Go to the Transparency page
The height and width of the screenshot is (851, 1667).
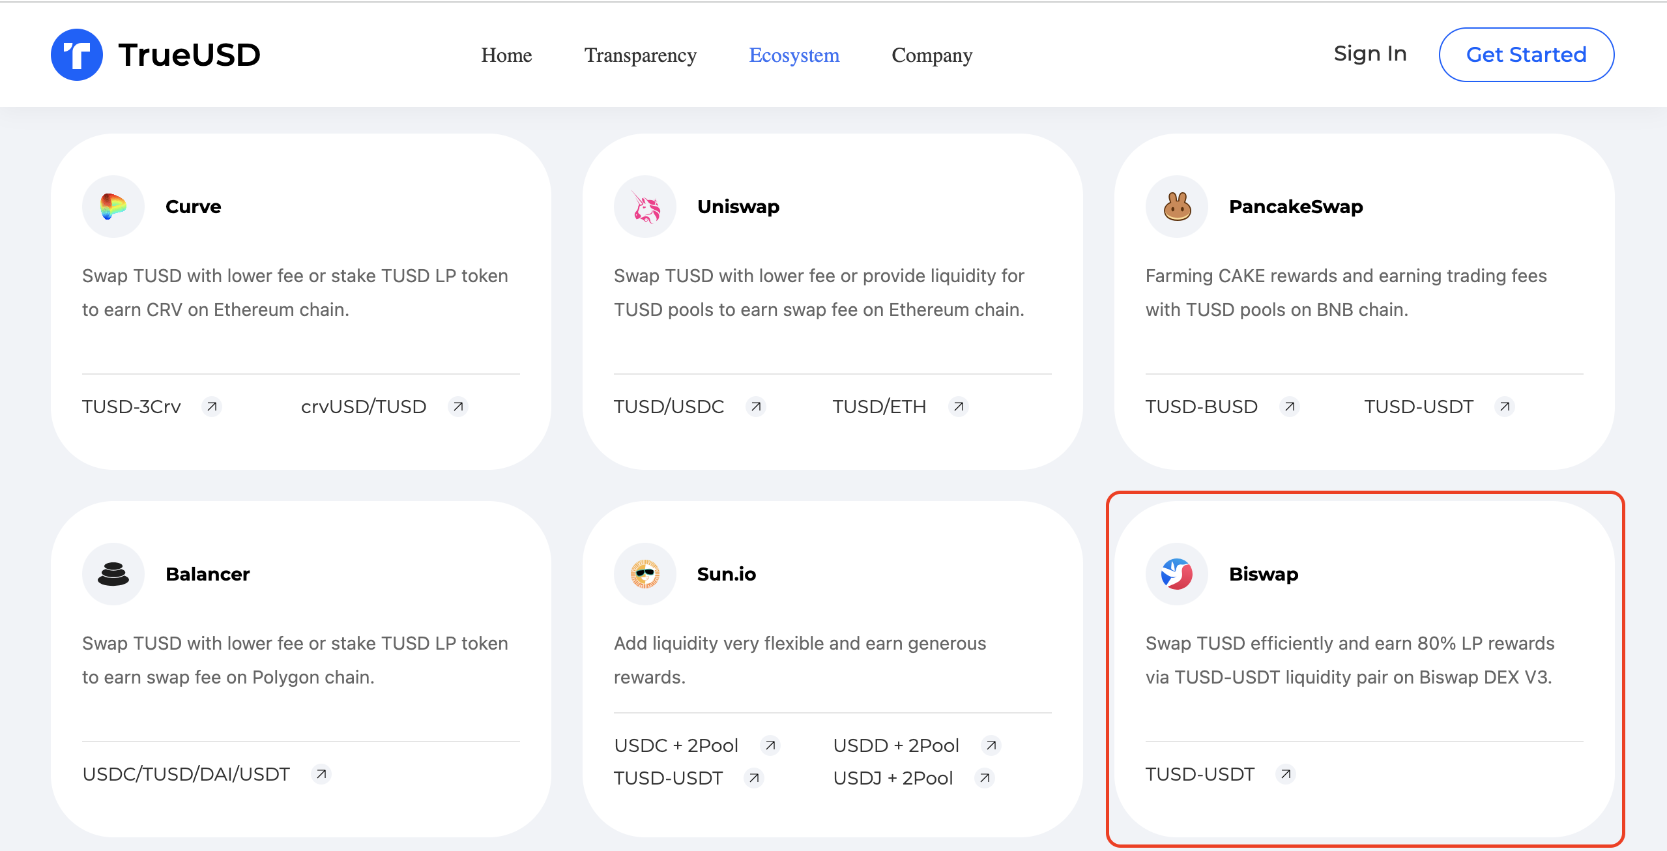point(640,55)
